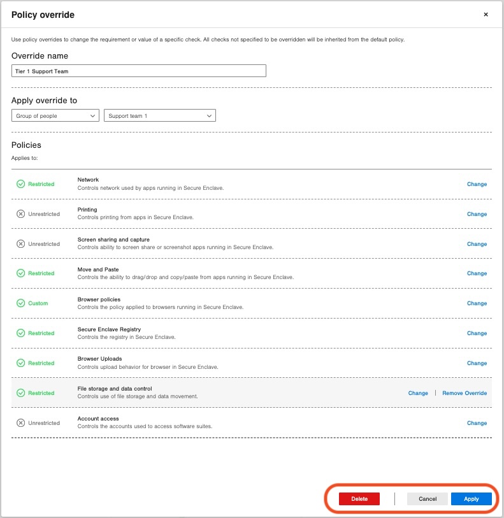Screen dimensions: 504x518
Task: Select the Browser policies title
Action: pyautogui.click(x=99, y=299)
